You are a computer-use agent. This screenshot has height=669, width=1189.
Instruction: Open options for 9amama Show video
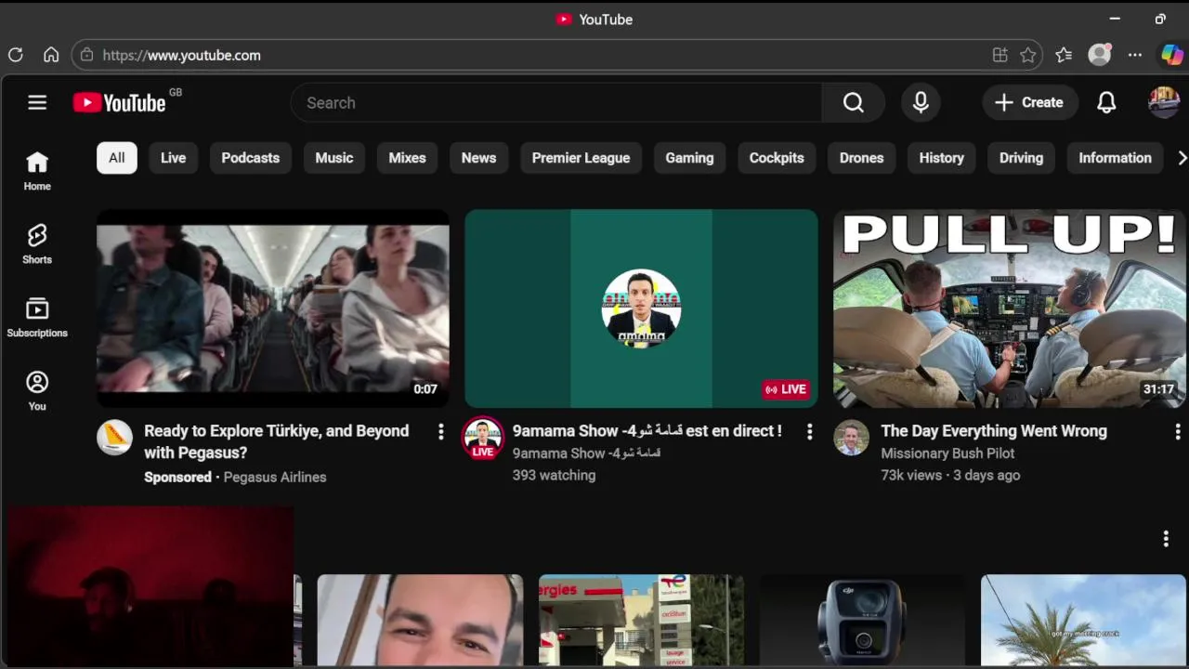809,431
